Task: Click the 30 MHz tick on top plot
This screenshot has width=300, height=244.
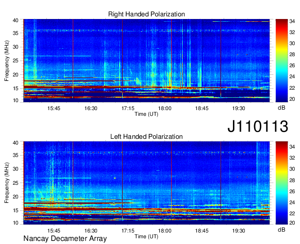Action: (x=15, y=47)
